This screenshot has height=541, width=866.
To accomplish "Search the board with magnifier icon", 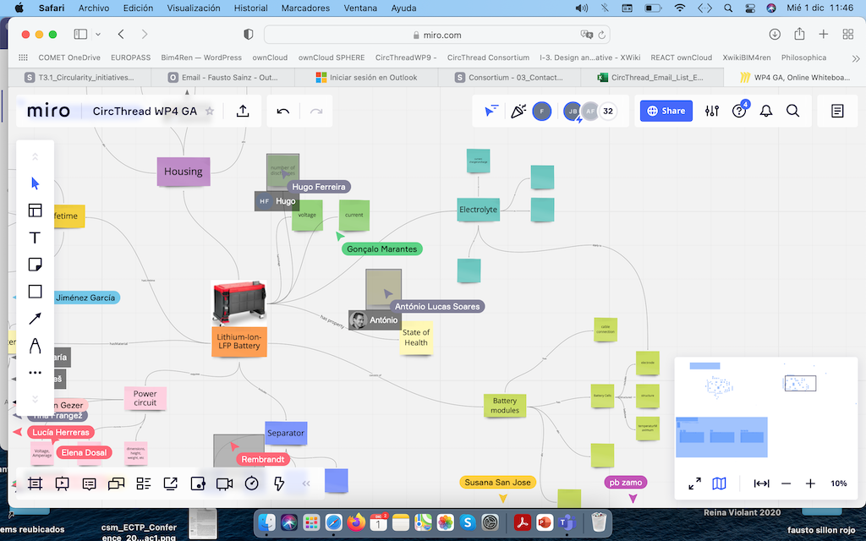I will (x=793, y=111).
